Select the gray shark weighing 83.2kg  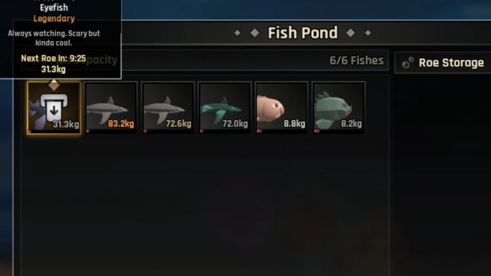(x=111, y=108)
